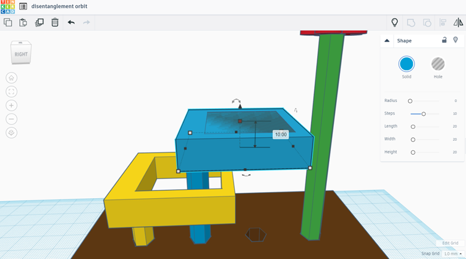The image size is (466, 259).
Task: Click the rotation handle above blue box
Action: tap(236, 101)
